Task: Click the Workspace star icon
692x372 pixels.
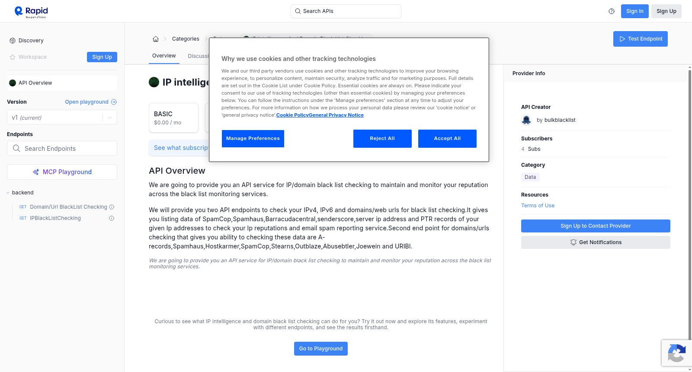Action: click(x=13, y=57)
